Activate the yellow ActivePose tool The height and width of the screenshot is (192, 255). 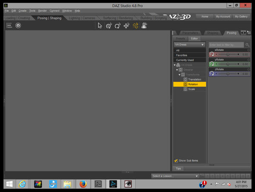(135, 25)
